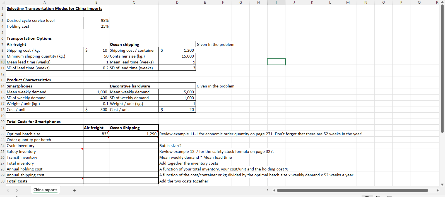Click the vertical scrollbar down arrow
This screenshot has width=445, height=197.
[442, 184]
